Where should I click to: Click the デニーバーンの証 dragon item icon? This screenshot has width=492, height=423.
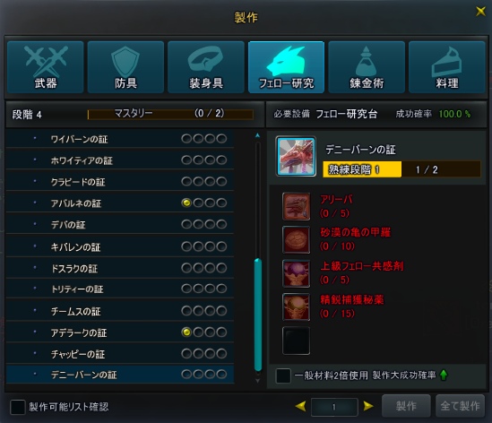pyautogui.click(x=296, y=156)
